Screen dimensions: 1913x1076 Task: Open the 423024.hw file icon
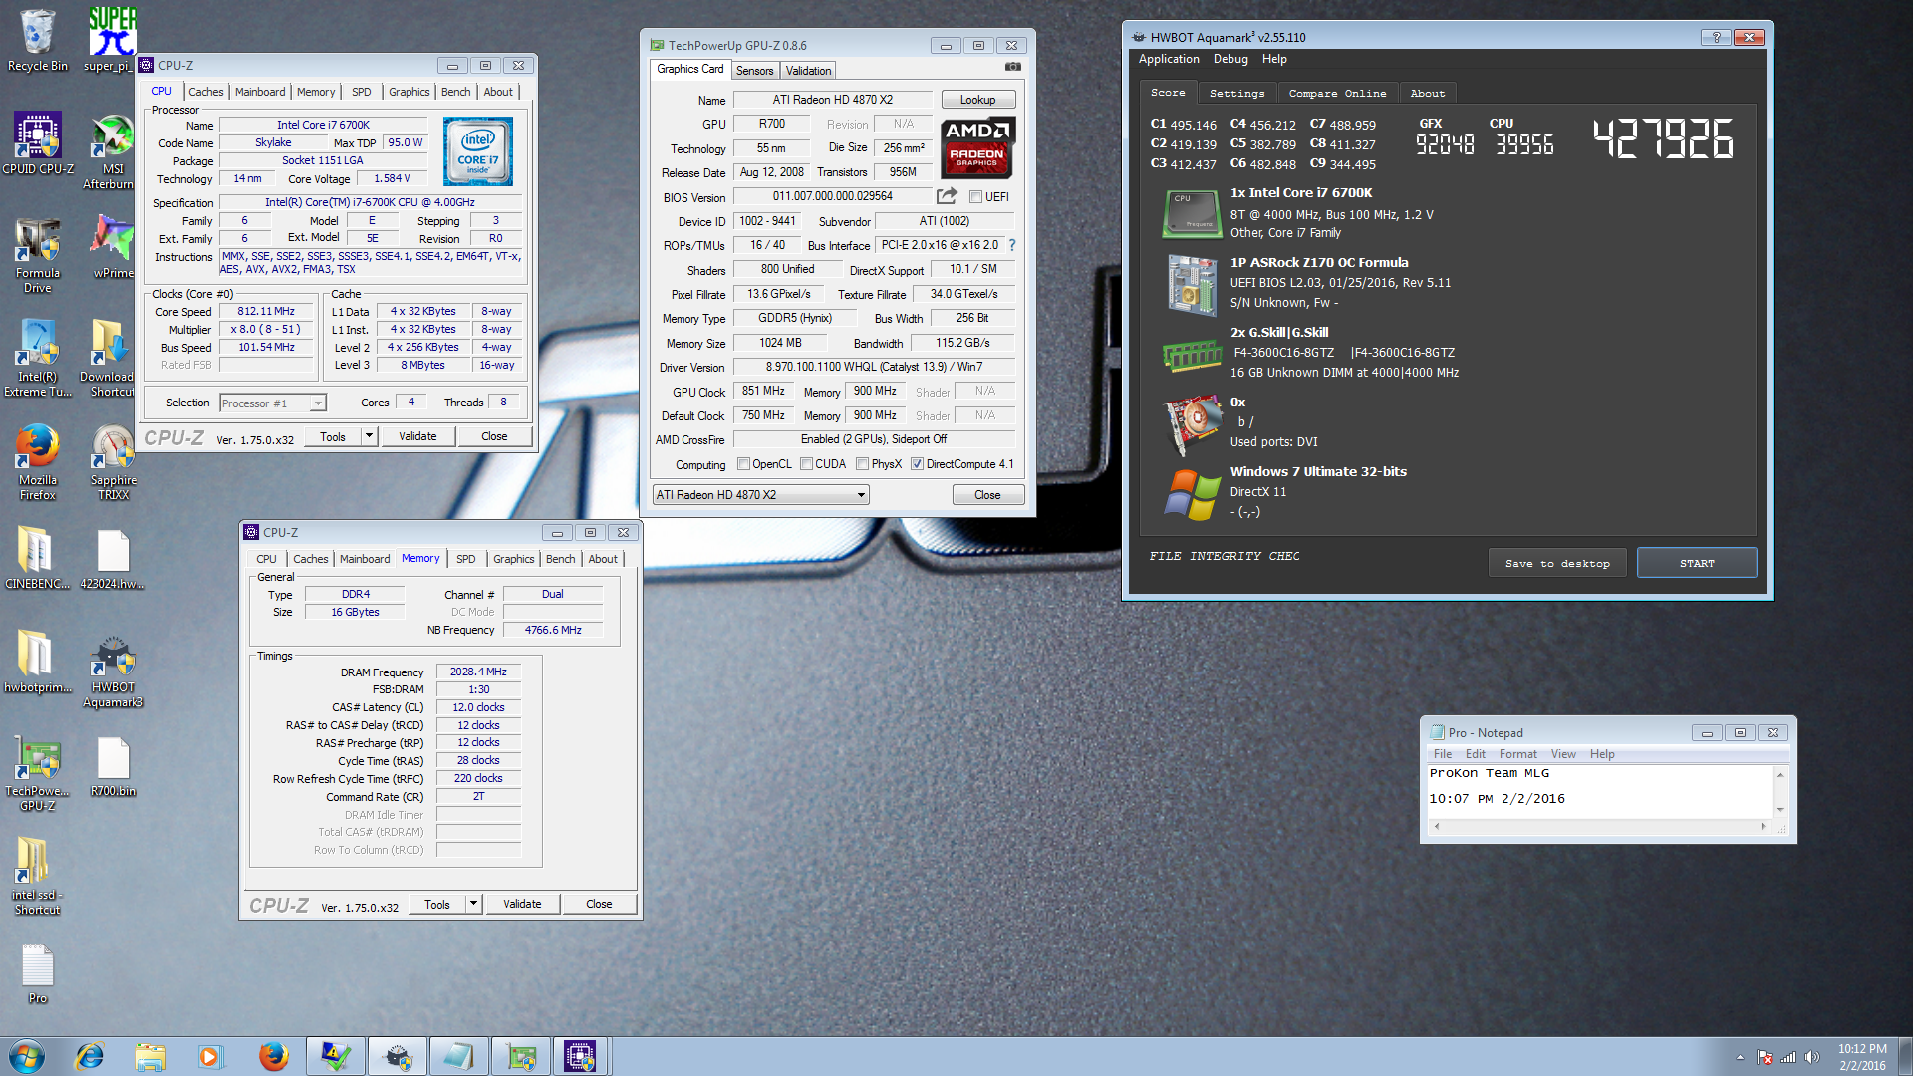coord(113,558)
